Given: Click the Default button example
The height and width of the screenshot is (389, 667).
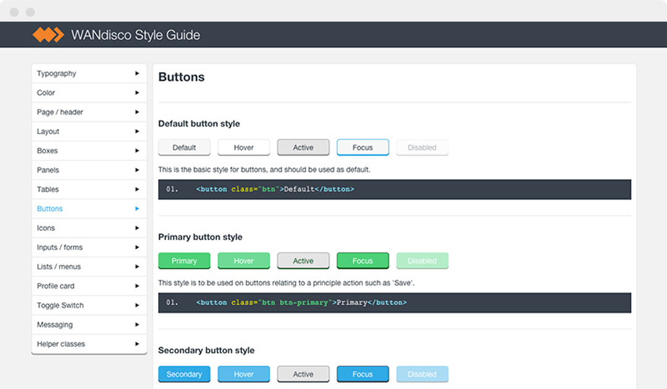Looking at the screenshot, I should point(184,147).
